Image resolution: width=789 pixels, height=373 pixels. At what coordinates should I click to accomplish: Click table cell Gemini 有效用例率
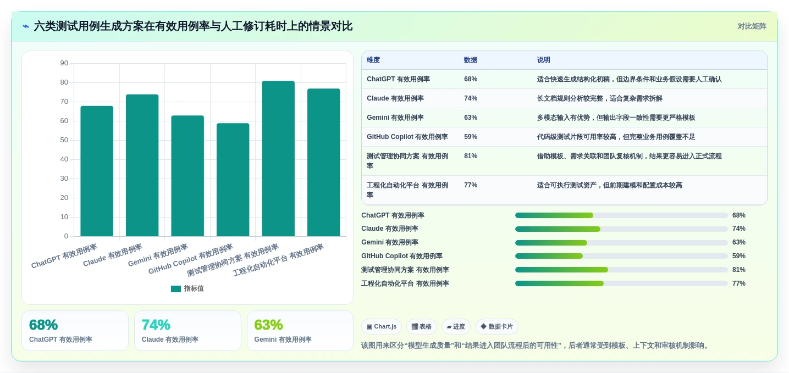[x=395, y=118]
